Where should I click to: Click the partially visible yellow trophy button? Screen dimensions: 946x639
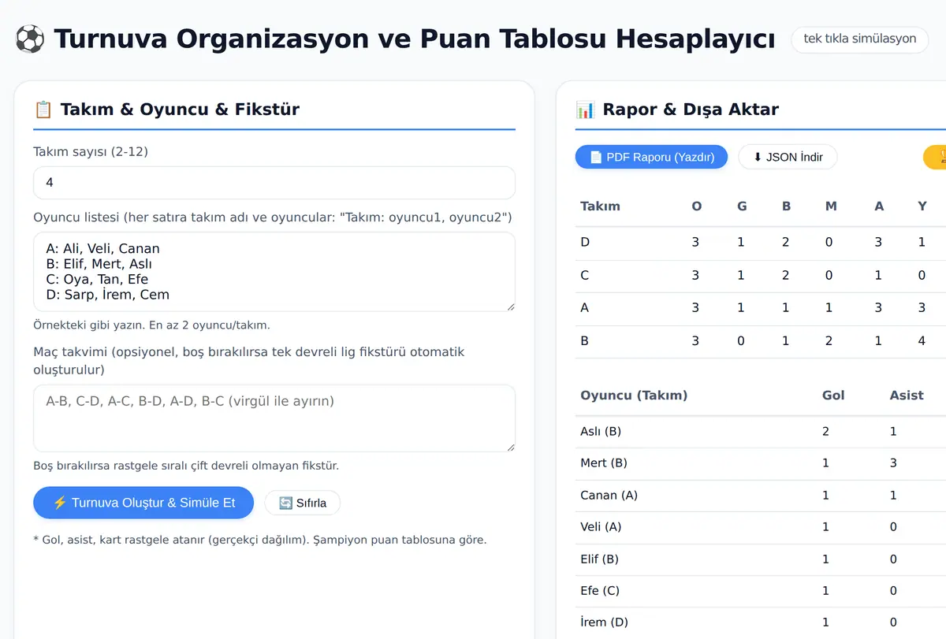pyautogui.click(x=935, y=157)
